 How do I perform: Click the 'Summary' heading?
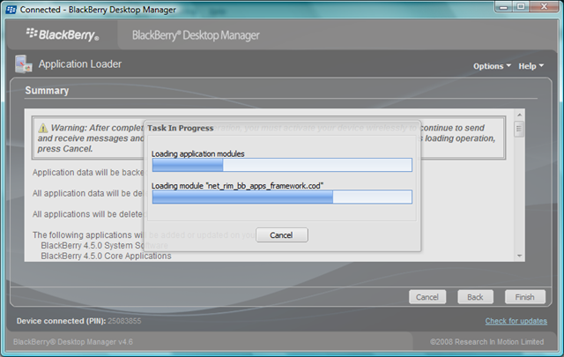[47, 90]
